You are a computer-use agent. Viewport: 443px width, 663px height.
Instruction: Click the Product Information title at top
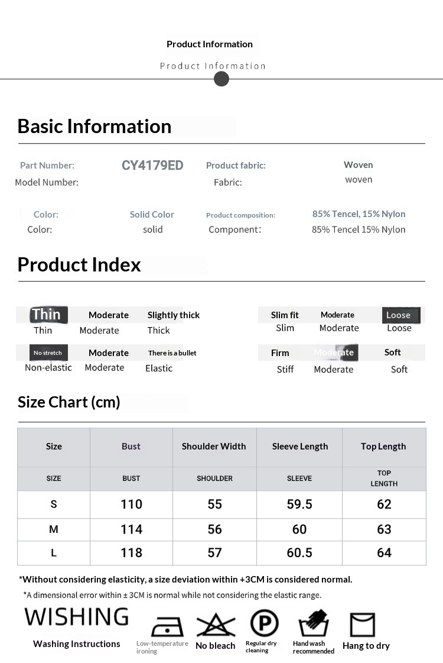coord(210,44)
